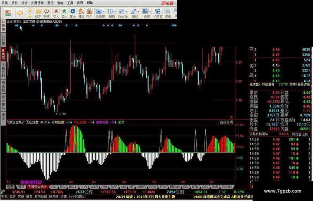Expand the F10/F9 dropdown arrow
The height and width of the screenshot is (201, 313).
[x=126, y=11]
